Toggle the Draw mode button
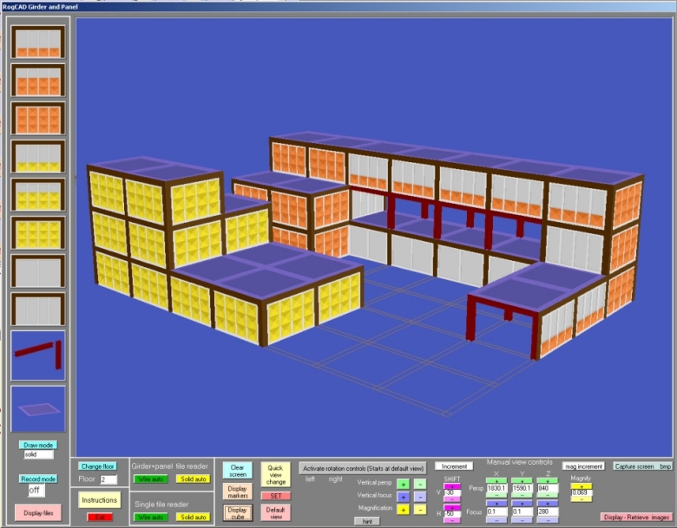677x528 pixels. tap(37, 445)
